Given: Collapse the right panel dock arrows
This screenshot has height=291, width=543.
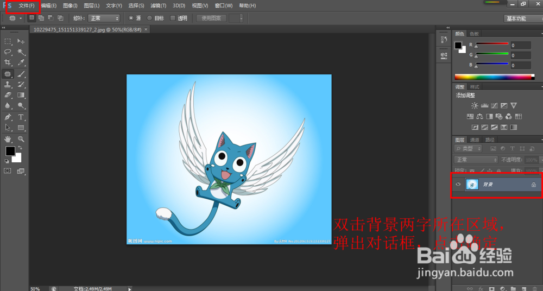Looking at the screenshot, I should click(448, 27).
